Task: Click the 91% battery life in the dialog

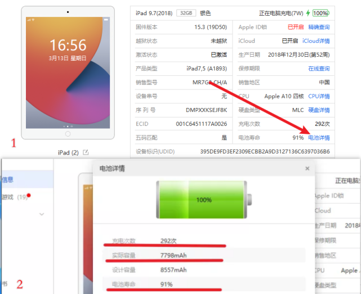Action: tap(167, 284)
